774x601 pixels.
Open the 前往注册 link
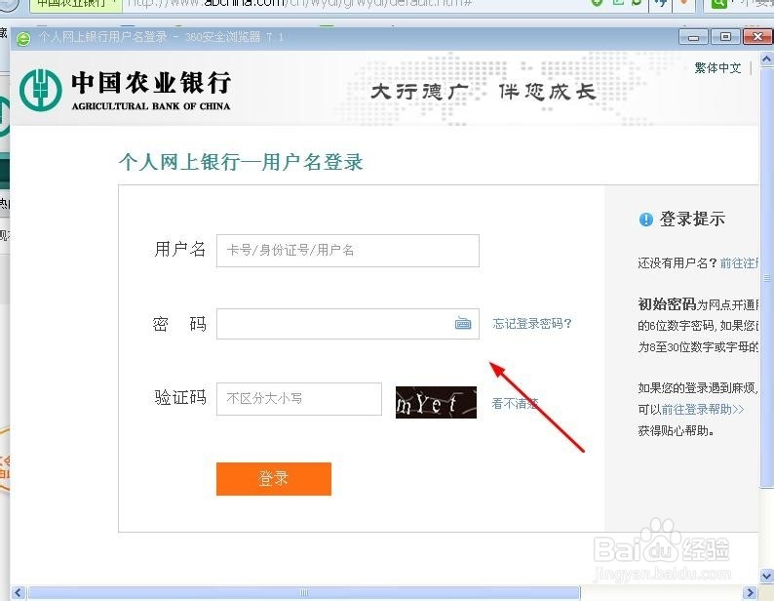click(739, 263)
